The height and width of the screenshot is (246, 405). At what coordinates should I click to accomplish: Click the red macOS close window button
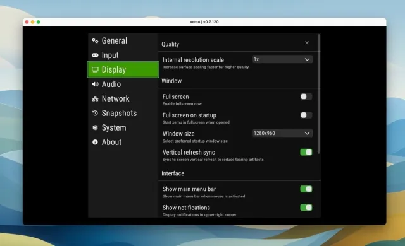27,22
